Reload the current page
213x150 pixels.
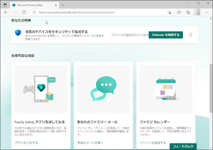click(24, 12)
